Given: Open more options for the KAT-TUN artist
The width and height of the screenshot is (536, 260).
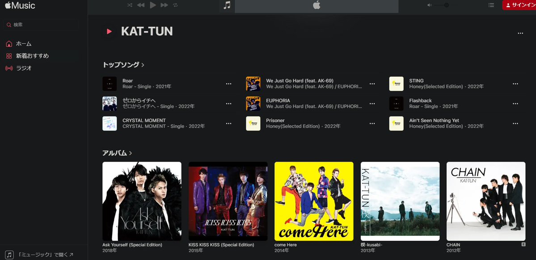Looking at the screenshot, I should (520, 33).
